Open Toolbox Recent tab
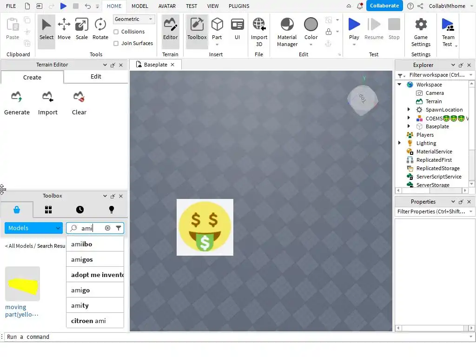 (x=80, y=210)
